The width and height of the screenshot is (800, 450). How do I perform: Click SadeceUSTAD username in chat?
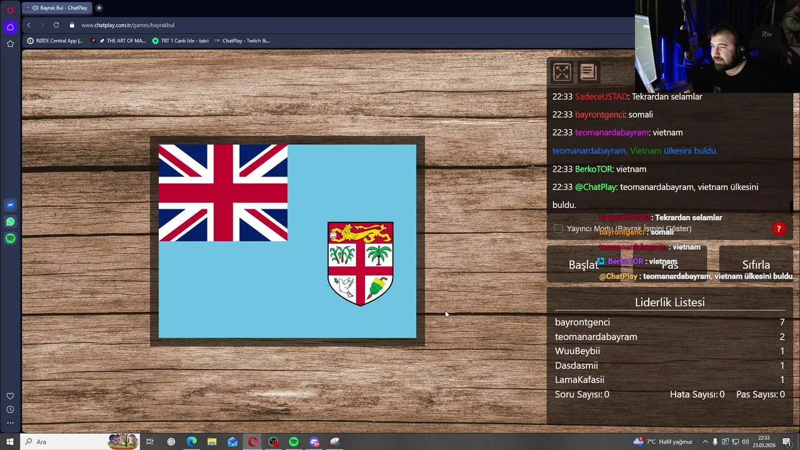click(x=601, y=97)
